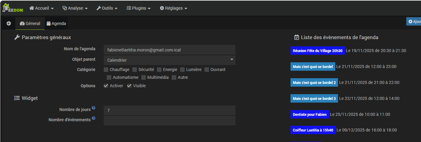Click date text Le 22/11/2025 de 12:00 à 14:00
Viewport: 421px width, 142px height.
369,98
